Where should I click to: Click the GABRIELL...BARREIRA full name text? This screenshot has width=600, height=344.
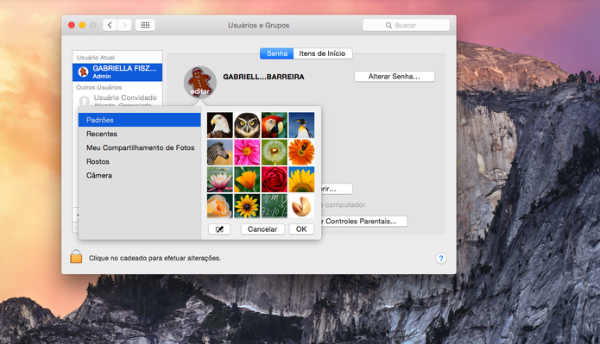click(263, 77)
